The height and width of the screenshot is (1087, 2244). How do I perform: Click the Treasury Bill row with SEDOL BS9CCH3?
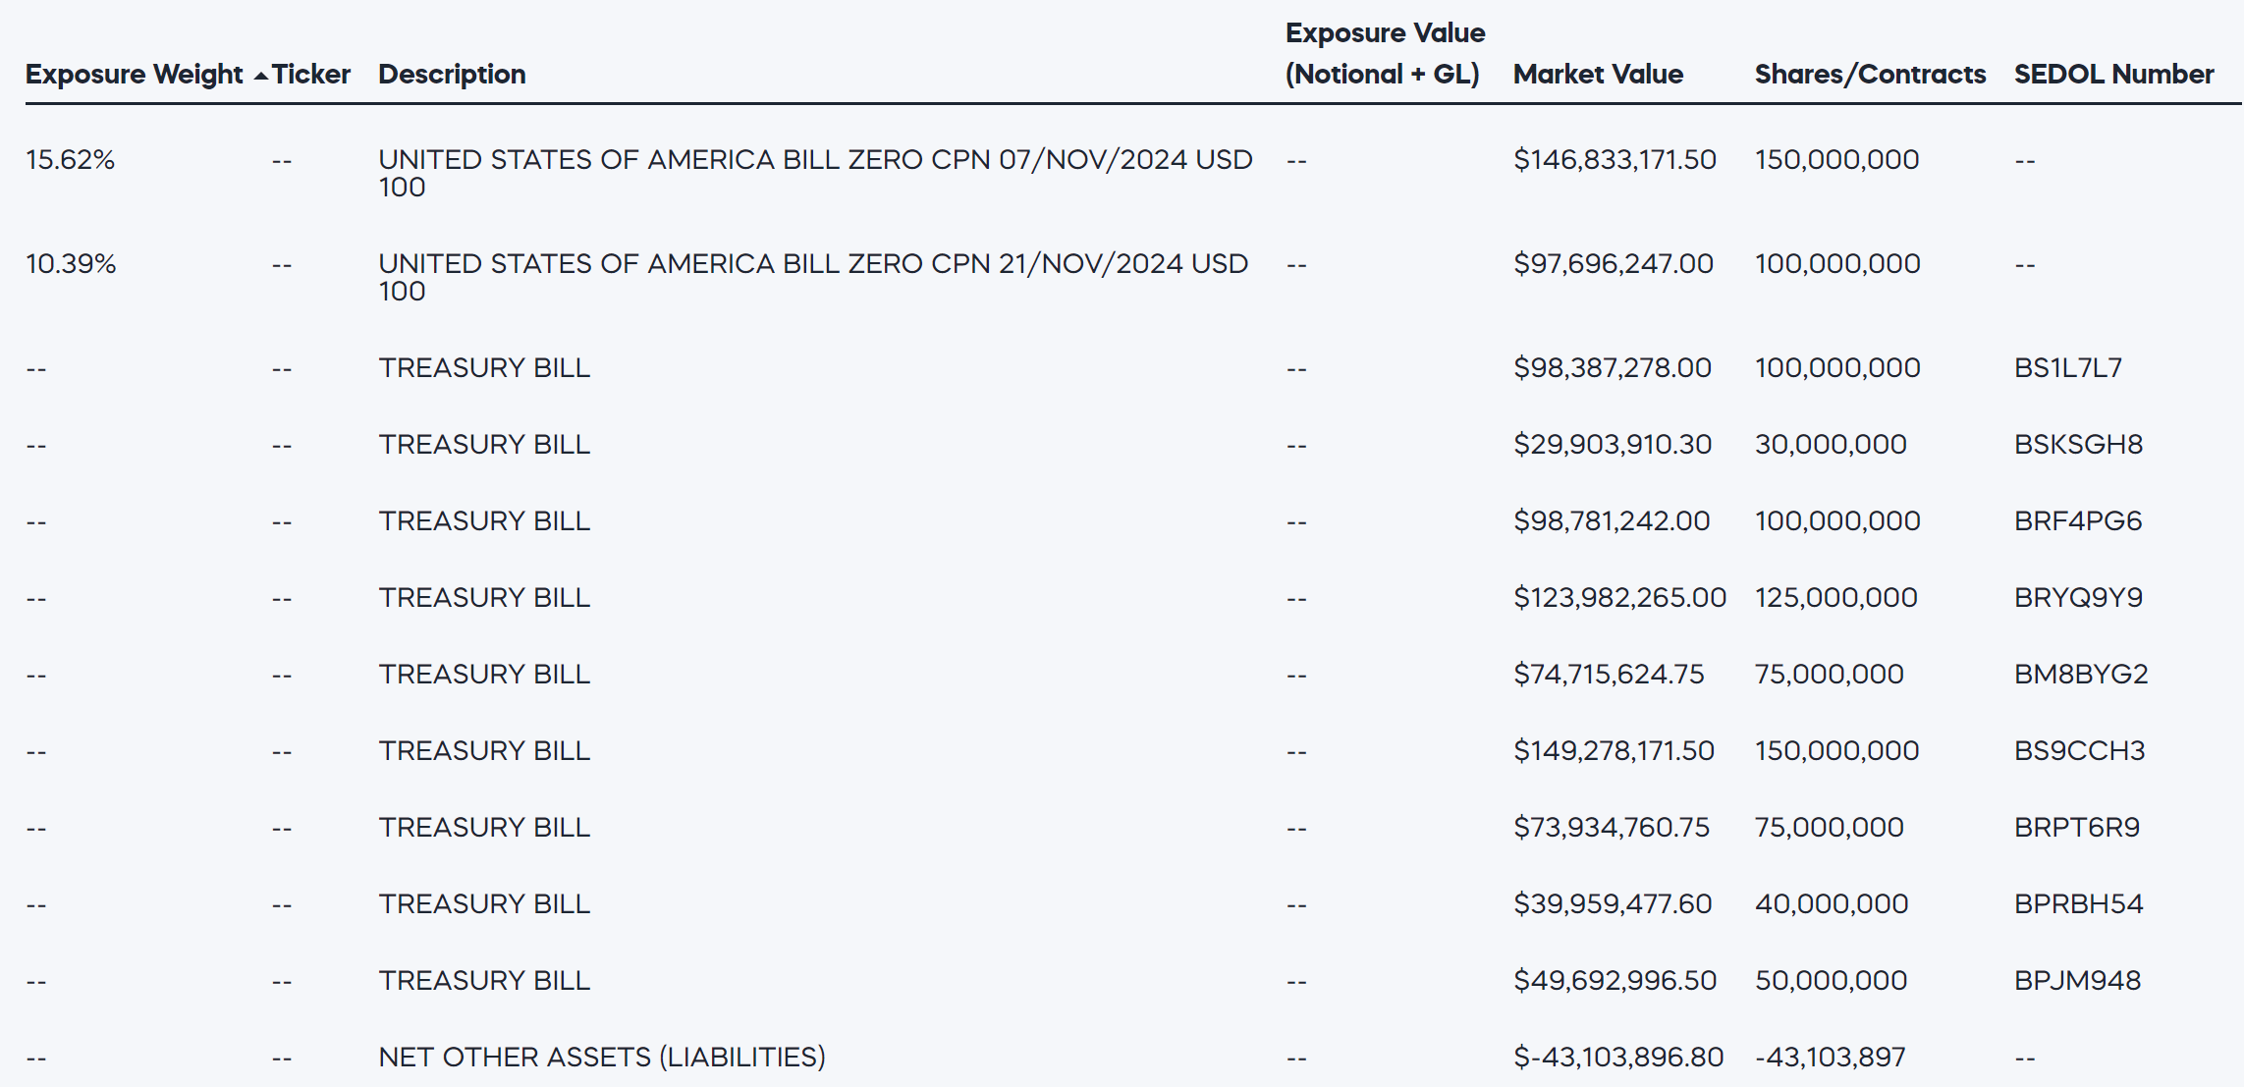(x=484, y=751)
